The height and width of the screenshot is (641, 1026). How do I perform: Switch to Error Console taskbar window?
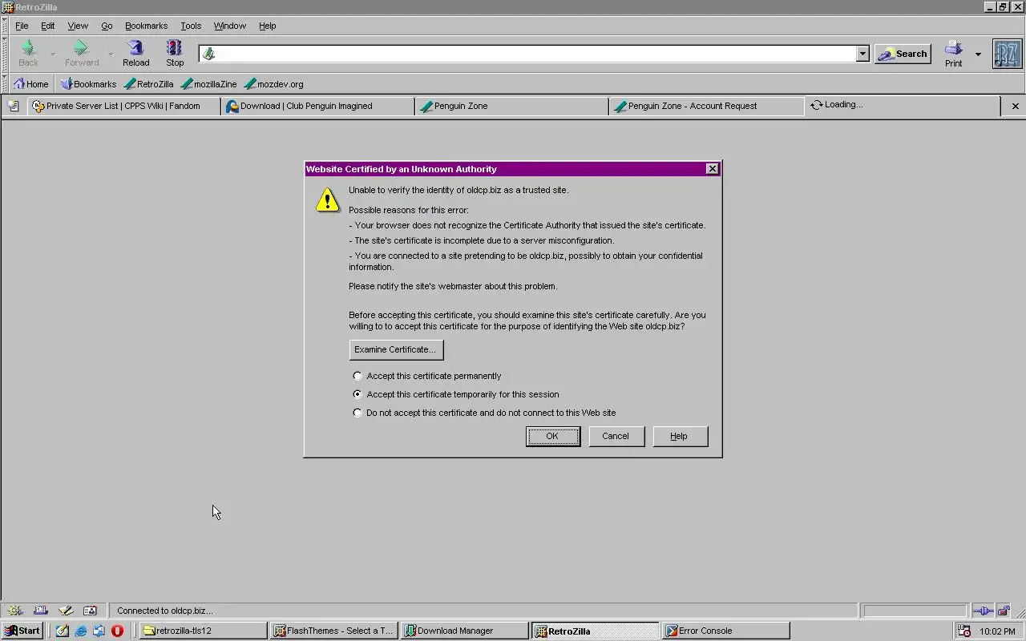(726, 631)
